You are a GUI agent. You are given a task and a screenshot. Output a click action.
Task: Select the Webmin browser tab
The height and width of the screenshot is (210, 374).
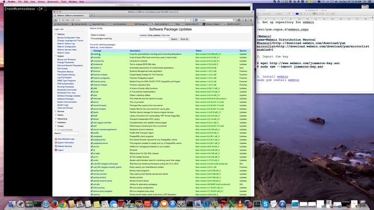pos(71,16)
